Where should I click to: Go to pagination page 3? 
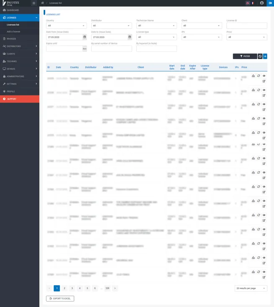[x=72, y=288]
